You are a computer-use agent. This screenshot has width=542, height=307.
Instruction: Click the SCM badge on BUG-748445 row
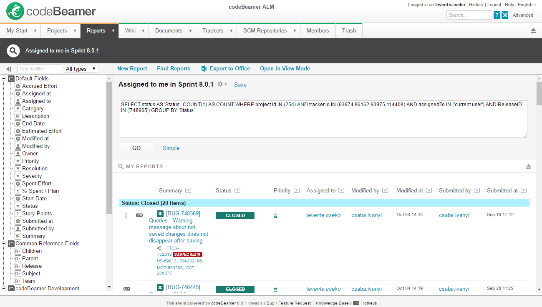pos(127,289)
